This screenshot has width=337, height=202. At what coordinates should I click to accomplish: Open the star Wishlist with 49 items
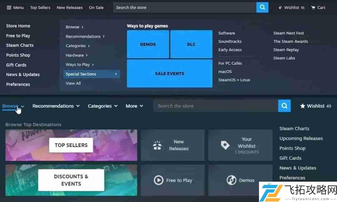coord(315,106)
